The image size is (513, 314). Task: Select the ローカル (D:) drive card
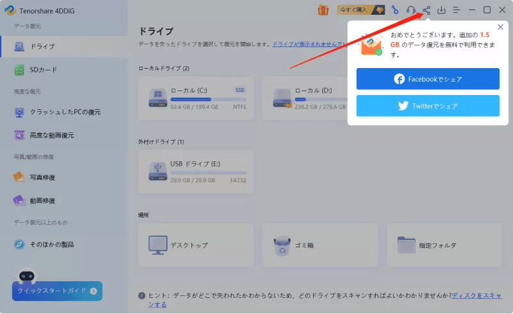(305, 98)
